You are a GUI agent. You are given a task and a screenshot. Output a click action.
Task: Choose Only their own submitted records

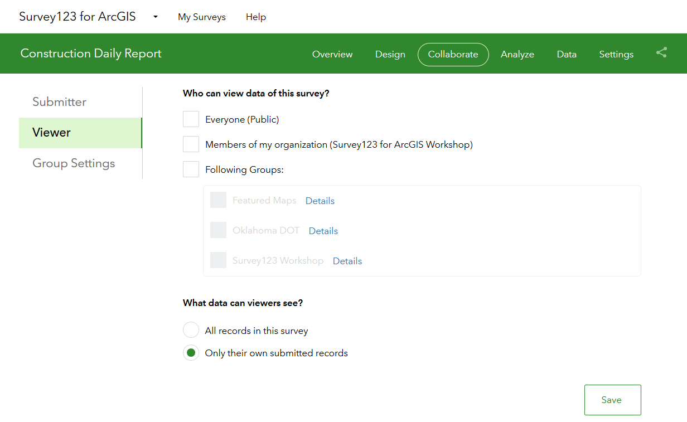pos(191,353)
